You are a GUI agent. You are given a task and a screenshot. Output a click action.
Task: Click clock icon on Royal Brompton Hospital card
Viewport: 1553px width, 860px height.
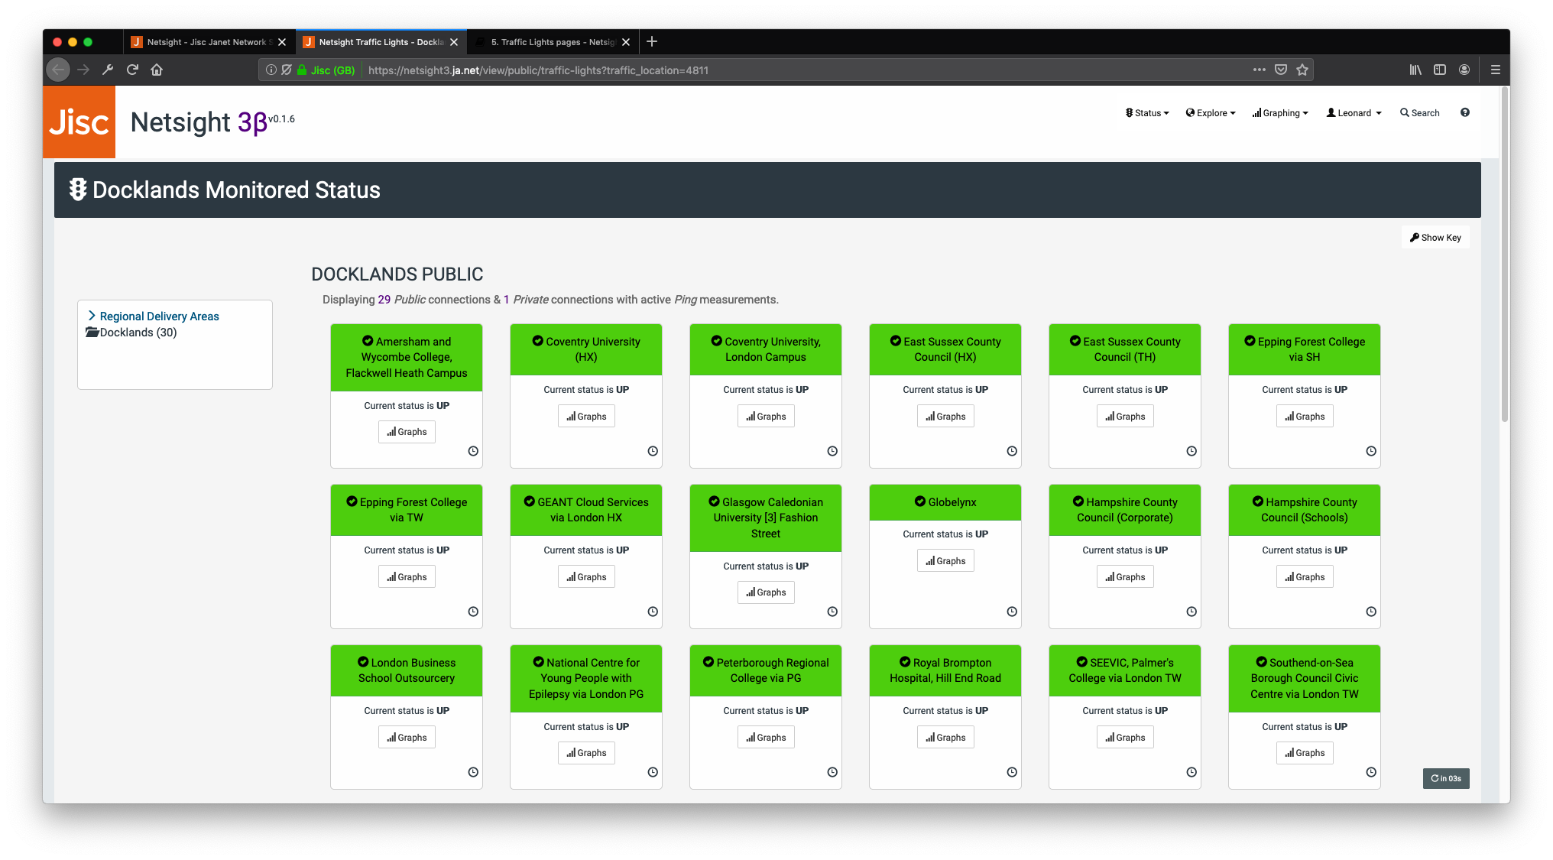click(x=1012, y=772)
